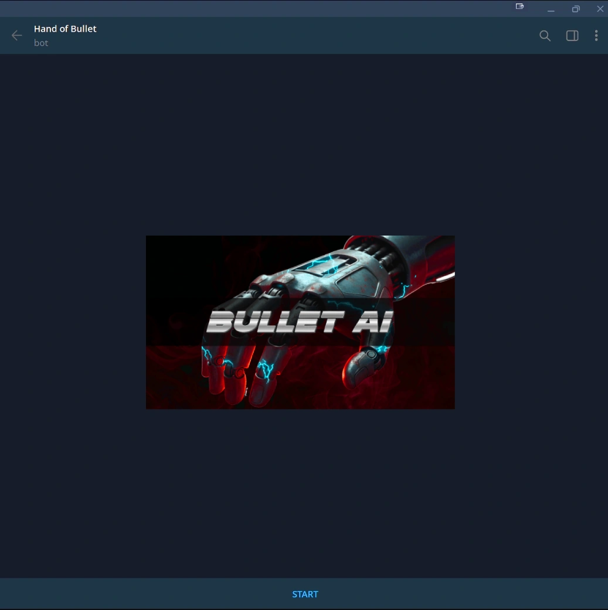Expand chat options with the dots menu
The image size is (608, 610).
point(596,35)
